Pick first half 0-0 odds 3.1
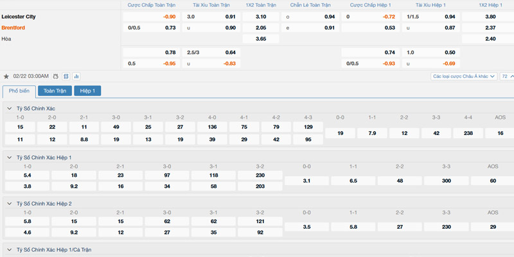The height and width of the screenshot is (257, 514). [x=307, y=181]
